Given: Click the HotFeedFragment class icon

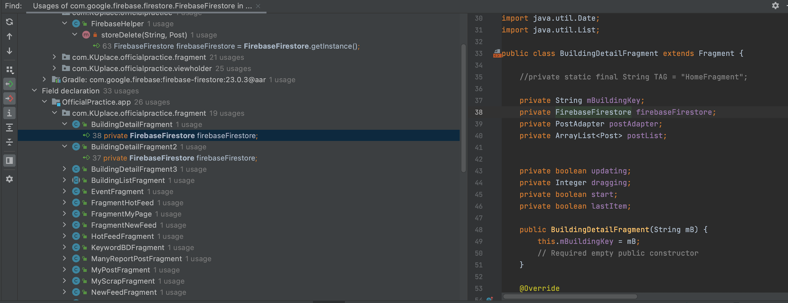Looking at the screenshot, I should pyautogui.click(x=76, y=236).
